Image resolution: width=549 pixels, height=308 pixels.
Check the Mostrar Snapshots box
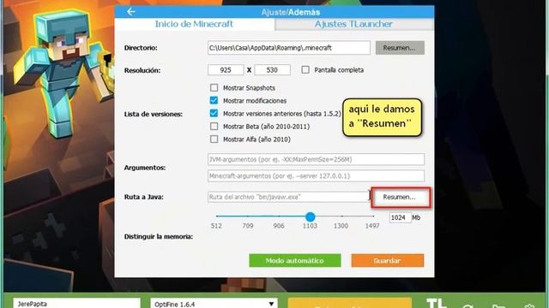(x=214, y=87)
